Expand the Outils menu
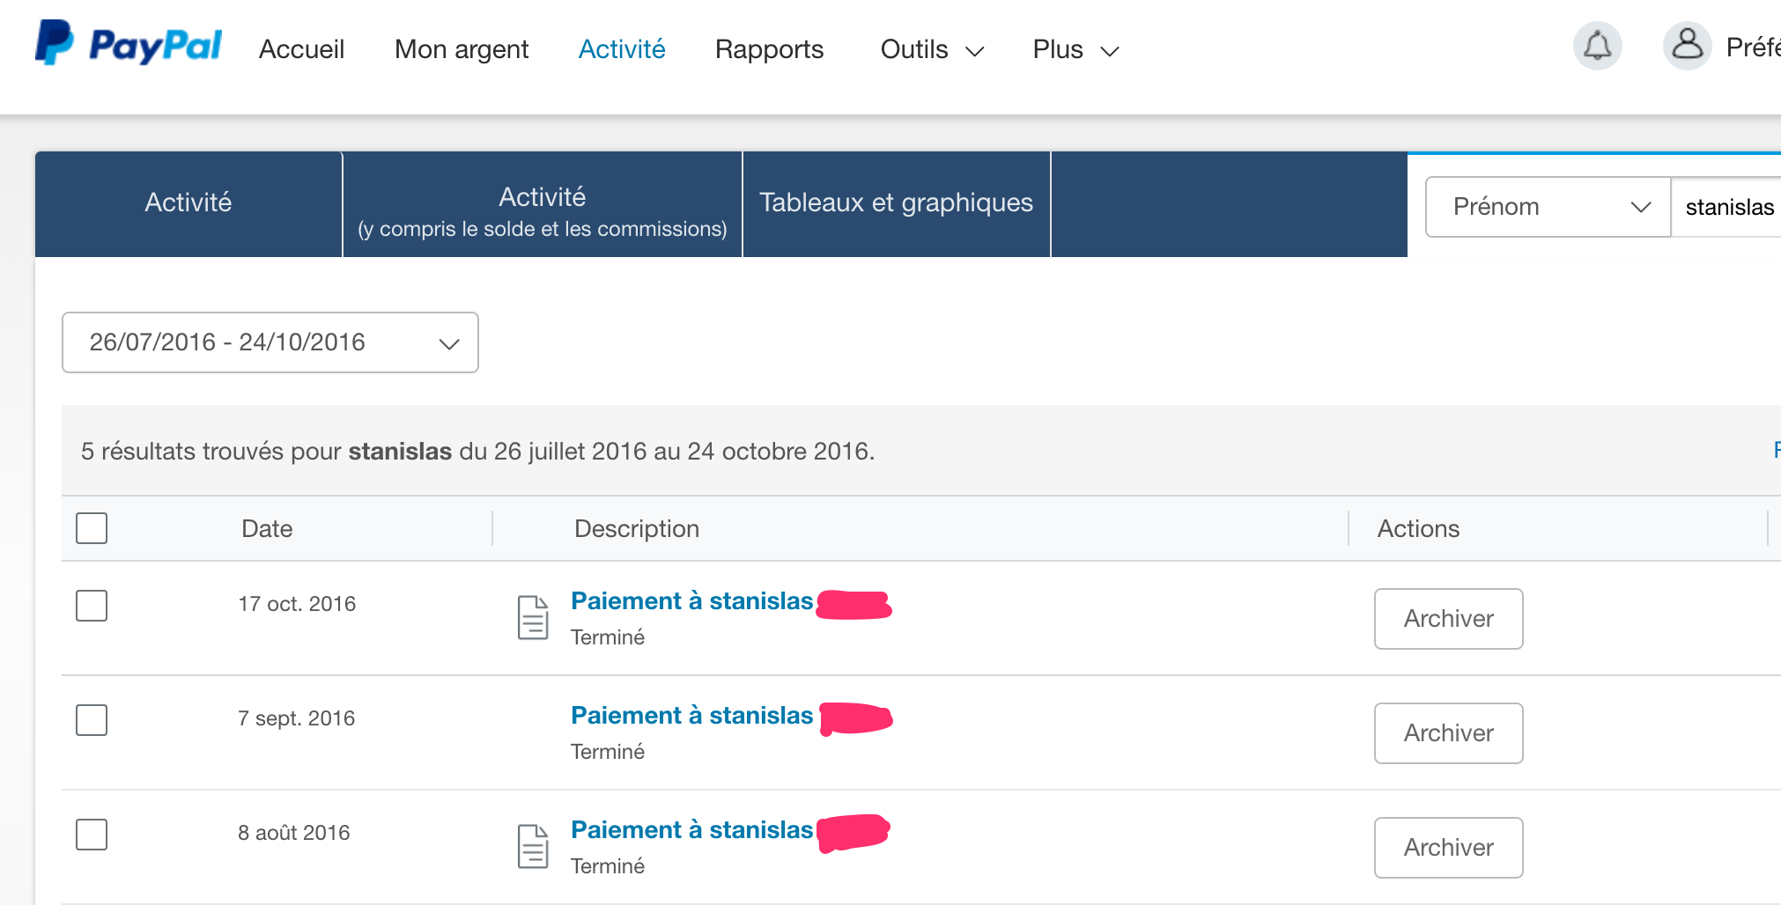Screen dimensions: 1781x905 [931, 49]
